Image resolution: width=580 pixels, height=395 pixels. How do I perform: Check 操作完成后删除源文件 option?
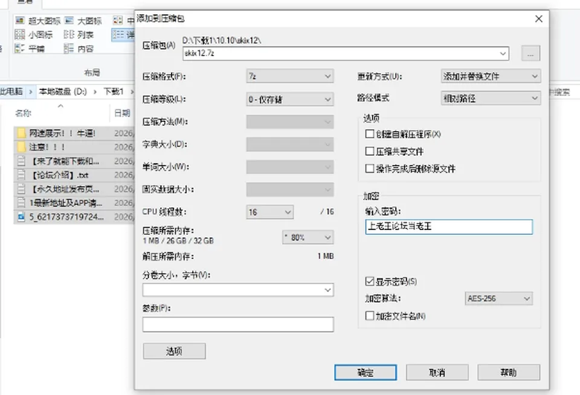(369, 169)
